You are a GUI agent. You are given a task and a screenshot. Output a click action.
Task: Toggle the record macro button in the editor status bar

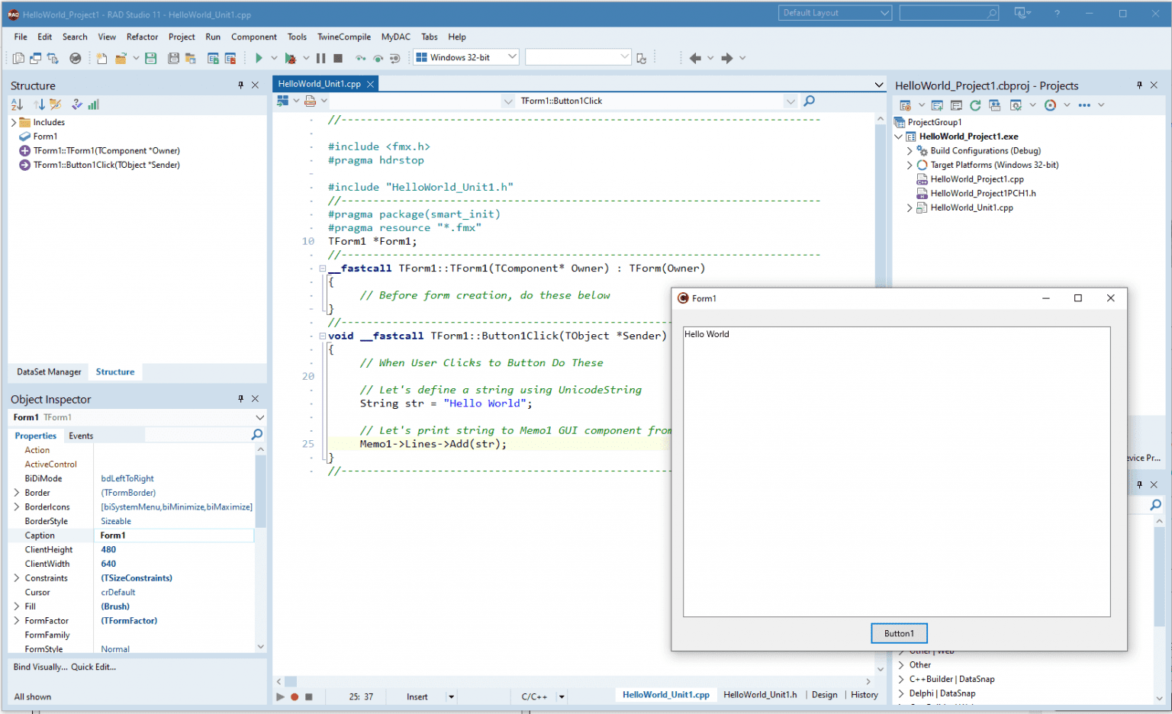pos(295,696)
